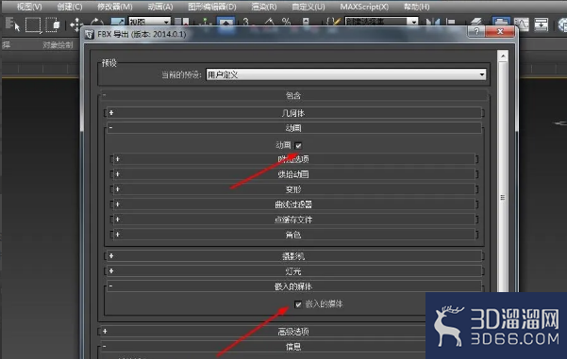Open the 视图 reference coordinate system dropdown
The width and height of the screenshot is (567, 359).
point(150,22)
